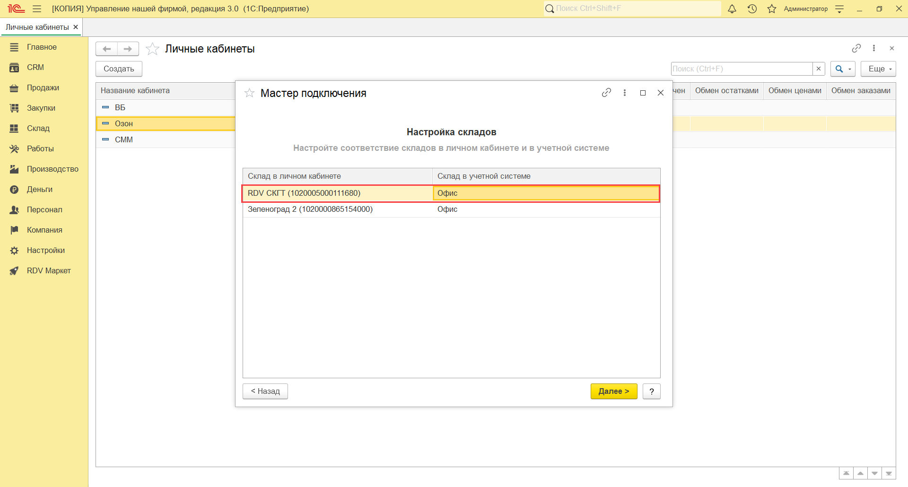Image resolution: width=908 pixels, height=487 pixels.
Task: Click Офис cell for Зеленоград 2
Action: (546, 209)
